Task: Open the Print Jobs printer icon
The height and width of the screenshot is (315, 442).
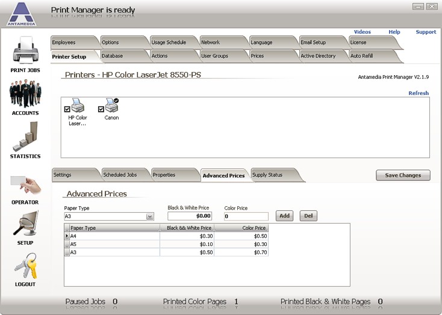Action: pos(25,50)
